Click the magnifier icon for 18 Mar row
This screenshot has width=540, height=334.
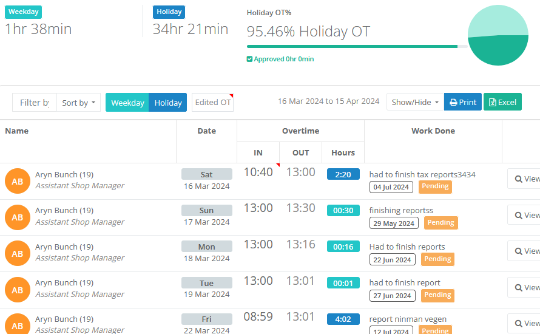(x=519, y=251)
